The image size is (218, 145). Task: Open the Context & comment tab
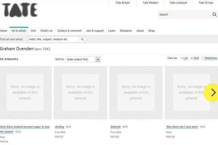coord(69,31)
